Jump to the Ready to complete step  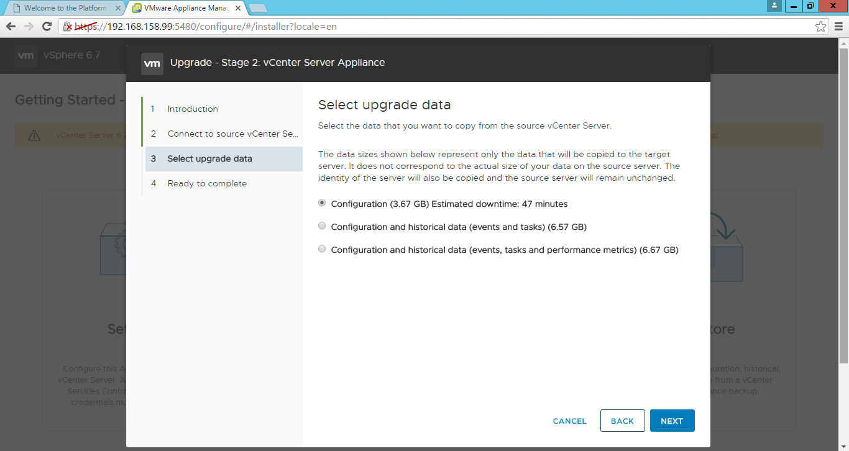pyautogui.click(x=206, y=183)
